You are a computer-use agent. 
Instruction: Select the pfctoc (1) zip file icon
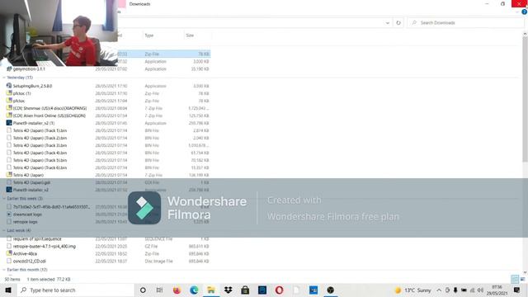point(9,93)
